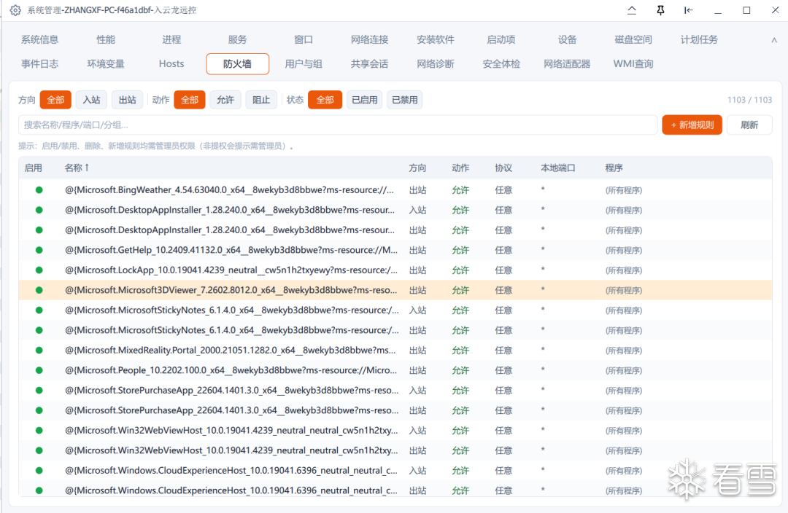The width and height of the screenshot is (788, 513).
Task: Sort by the 本地端口 column header
Action: pos(558,168)
